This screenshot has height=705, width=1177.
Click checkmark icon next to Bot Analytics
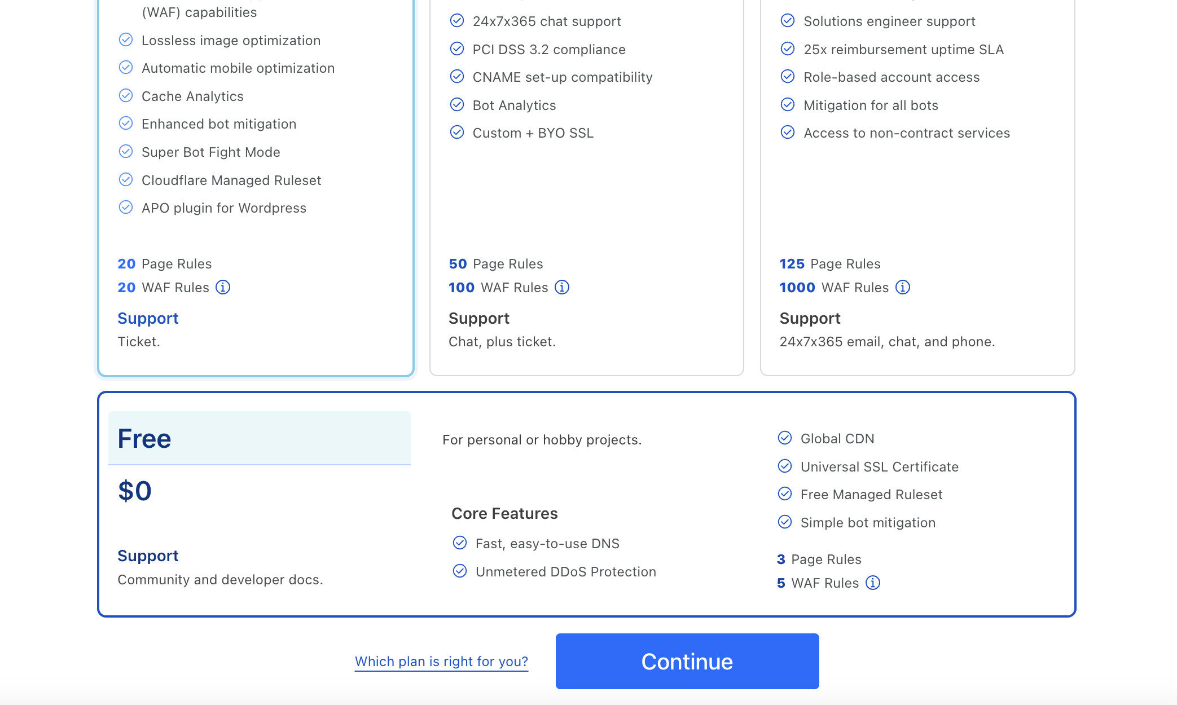(457, 105)
